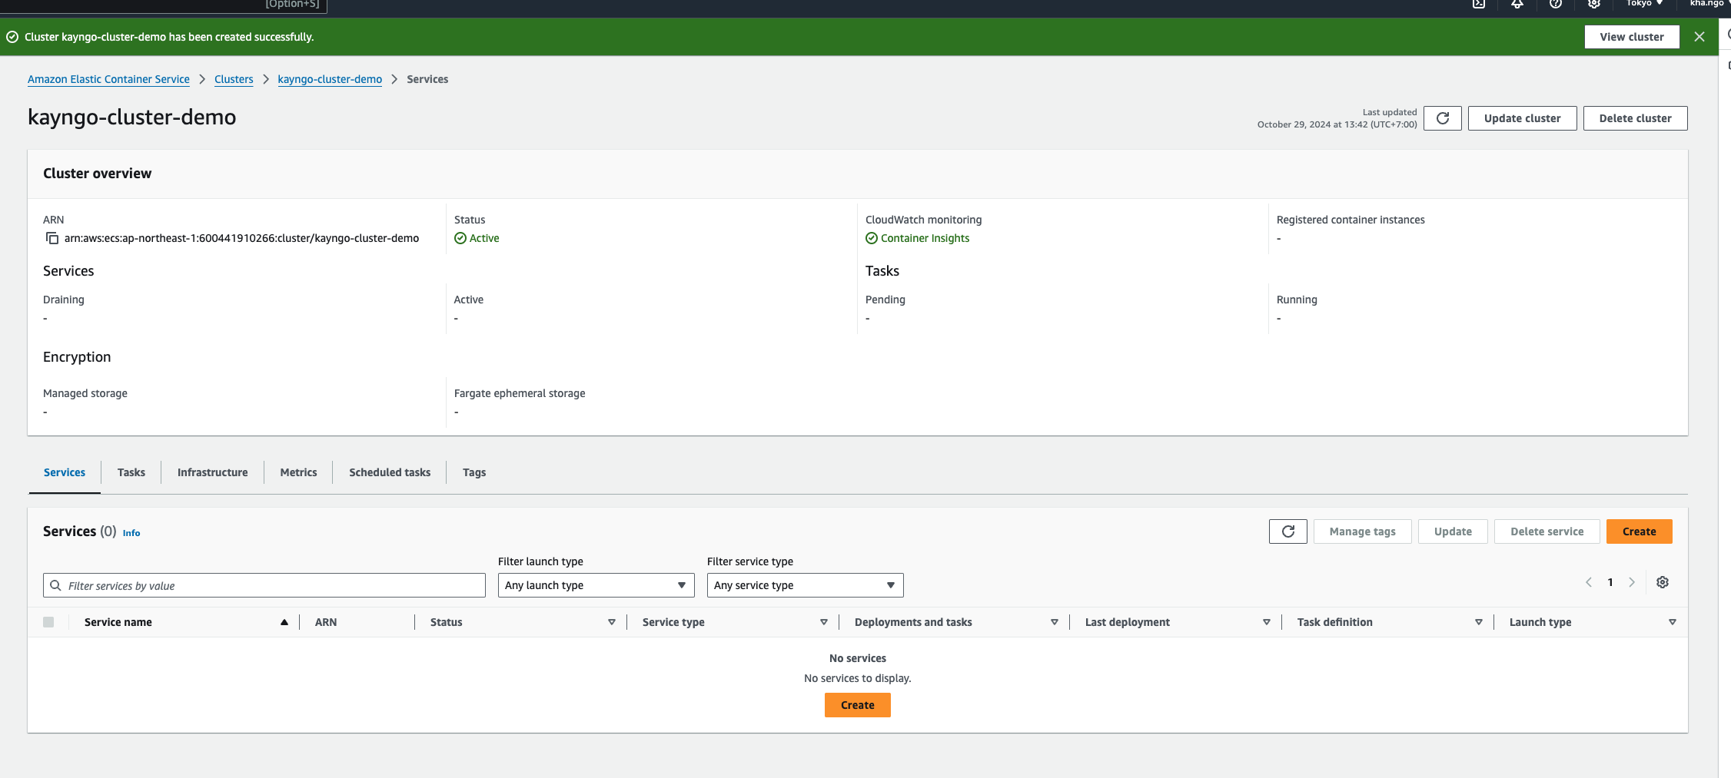Go to Amazon Elastic Container Service breadcrumb
The height and width of the screenshot is (778, 1731).
click(108, 79)
